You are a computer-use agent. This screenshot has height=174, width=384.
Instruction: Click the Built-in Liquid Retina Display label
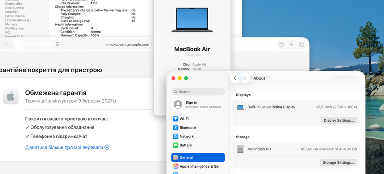(x=271, y=107)
